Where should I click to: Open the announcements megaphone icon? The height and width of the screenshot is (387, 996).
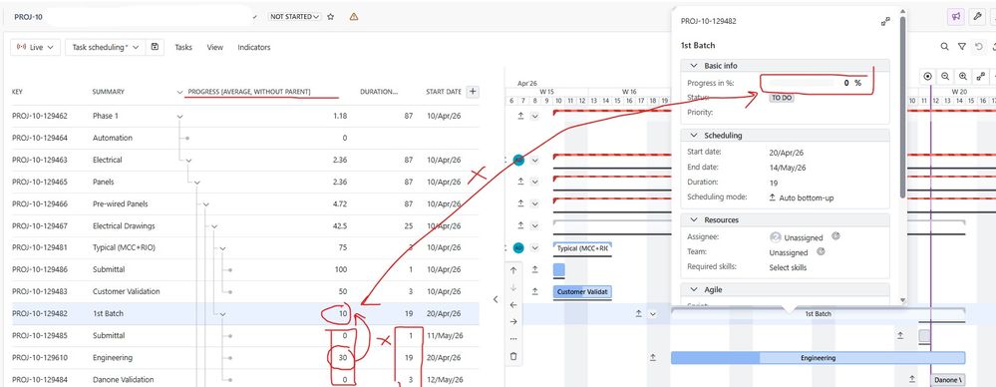click(955, 17)
